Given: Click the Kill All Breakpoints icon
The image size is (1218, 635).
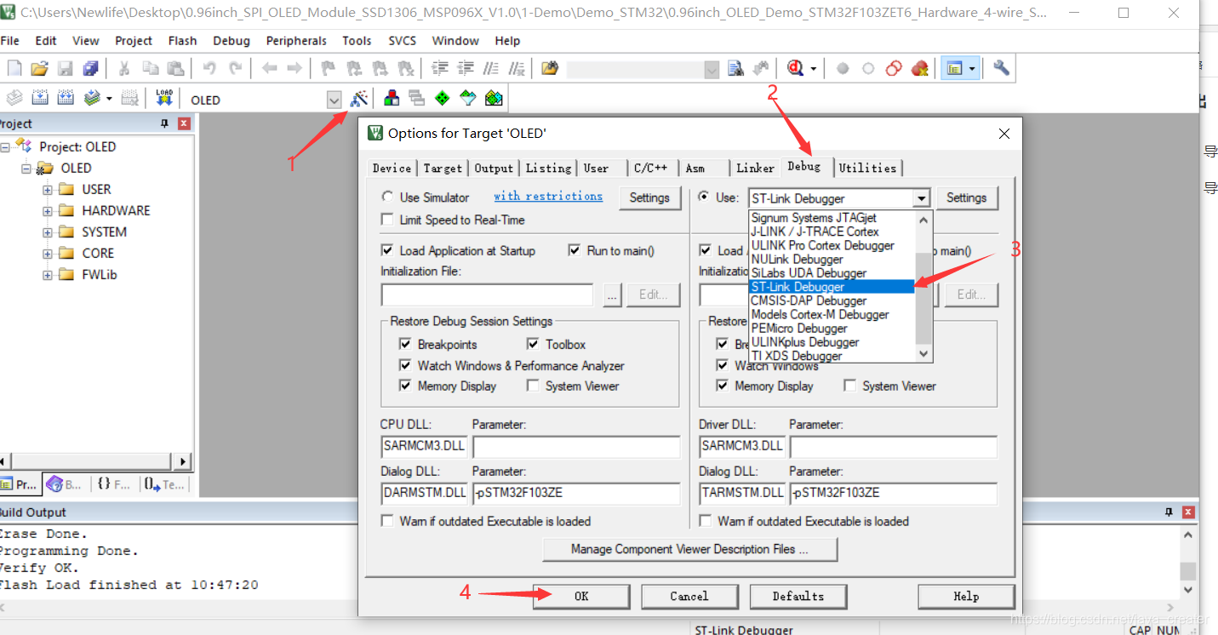Looking at the screenshot, I should tap(919, 69).
